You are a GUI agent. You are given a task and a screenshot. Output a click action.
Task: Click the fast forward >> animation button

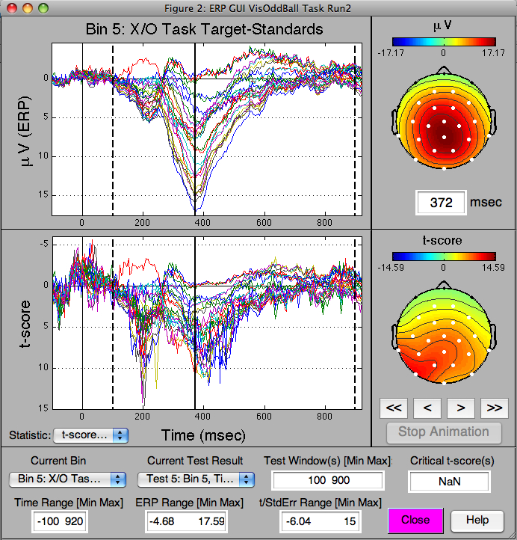coord(493,408)
